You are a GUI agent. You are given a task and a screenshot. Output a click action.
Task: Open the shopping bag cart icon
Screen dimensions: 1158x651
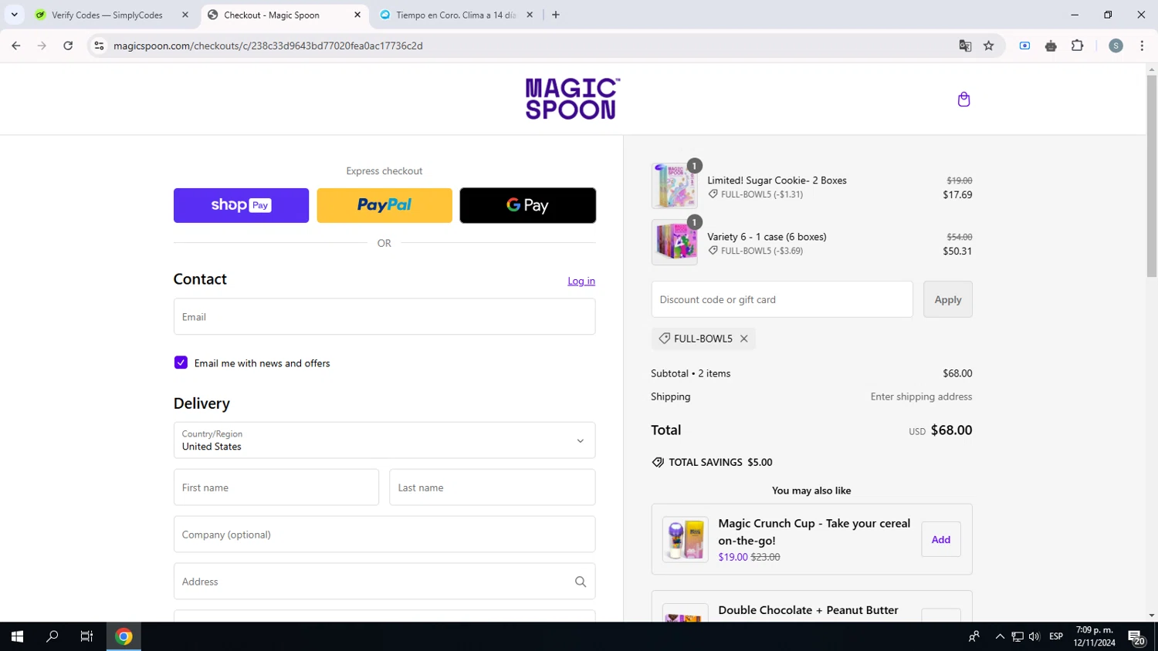[963, 100]
